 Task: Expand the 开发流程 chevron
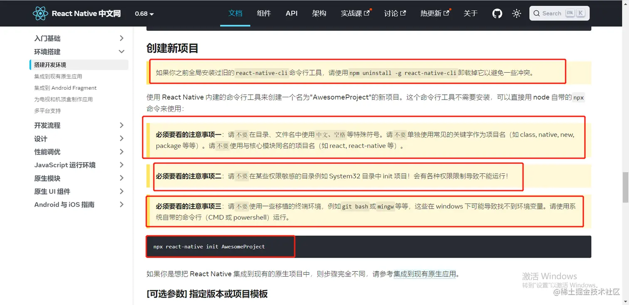click(x=121, y=125)
